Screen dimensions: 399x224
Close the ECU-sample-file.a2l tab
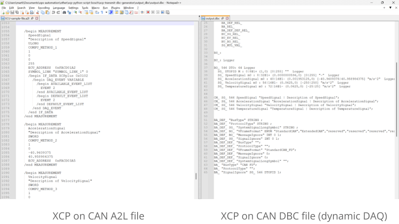[37, 18]
